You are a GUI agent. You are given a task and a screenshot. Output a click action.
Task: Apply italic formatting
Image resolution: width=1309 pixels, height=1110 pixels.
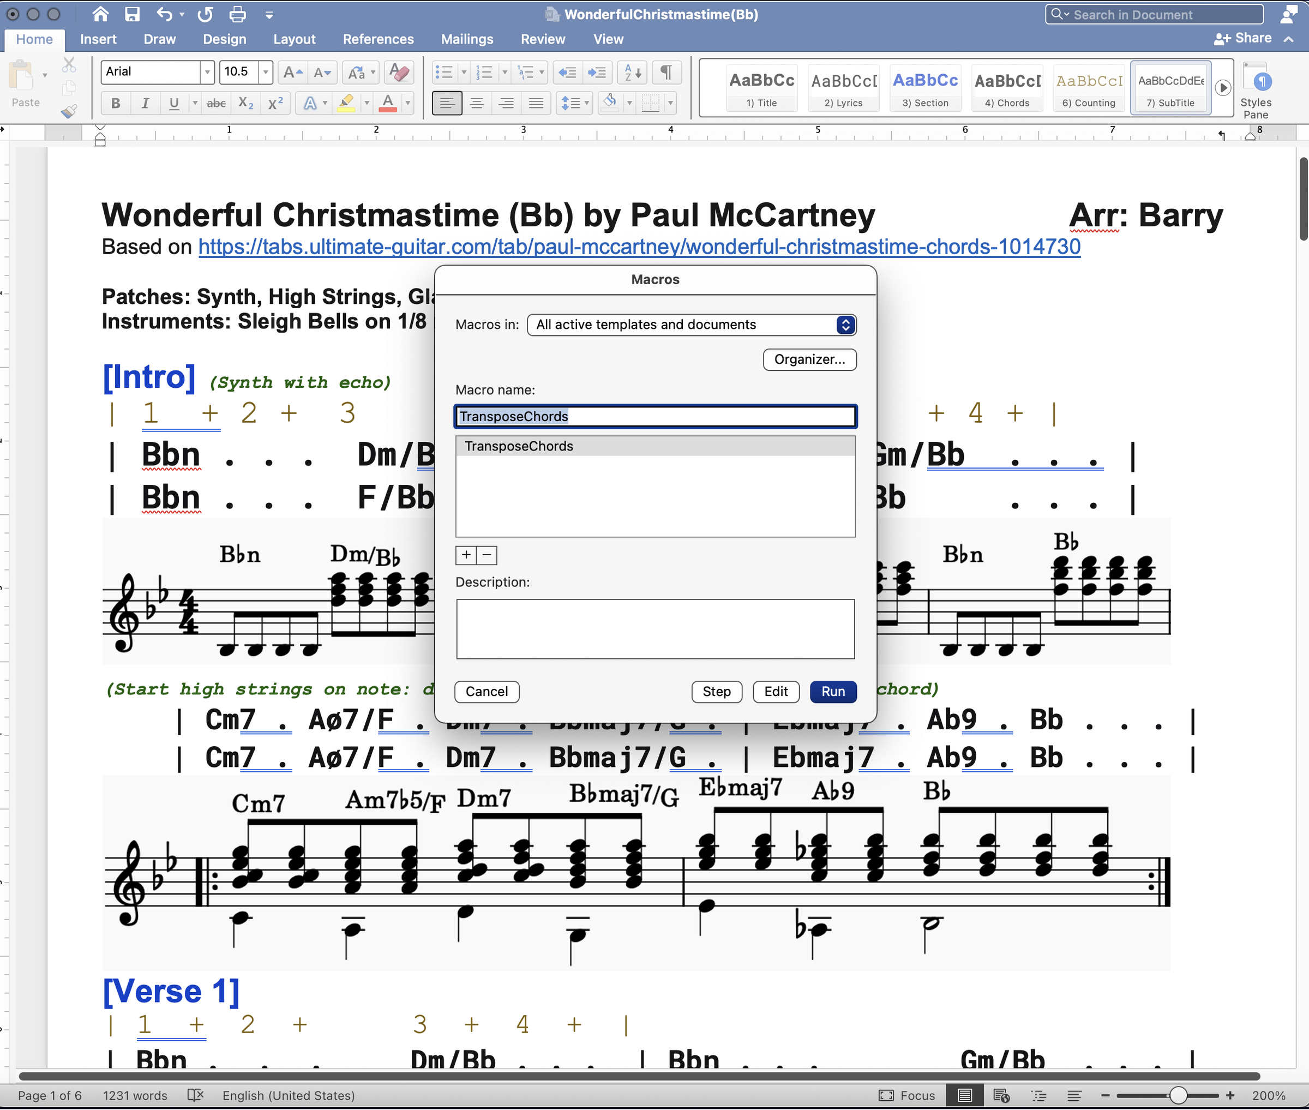point(146,103)
